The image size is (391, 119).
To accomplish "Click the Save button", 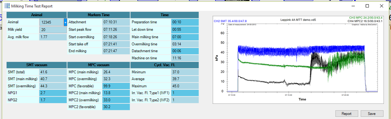I will click(372, 114).
